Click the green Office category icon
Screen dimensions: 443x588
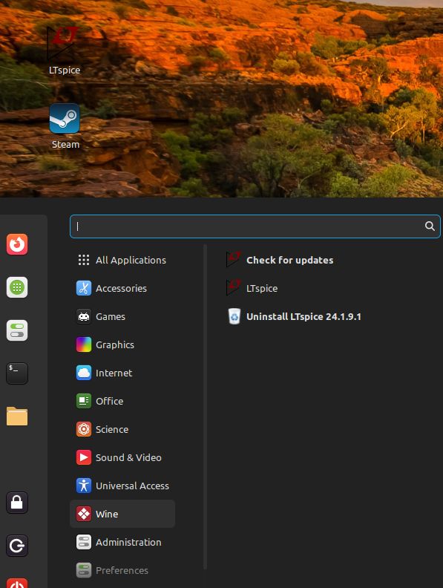point(84,401)
